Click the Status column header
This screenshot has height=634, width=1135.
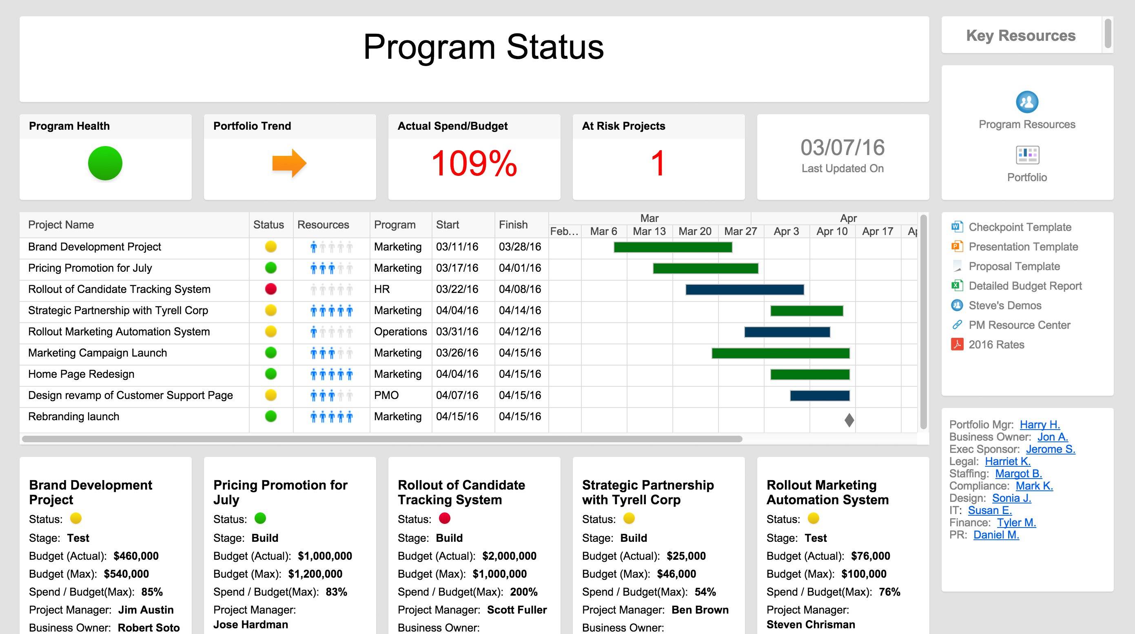point(268,225)
